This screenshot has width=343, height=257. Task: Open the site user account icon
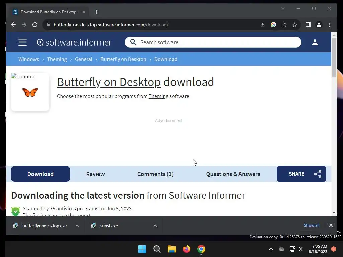click(315, 42)
